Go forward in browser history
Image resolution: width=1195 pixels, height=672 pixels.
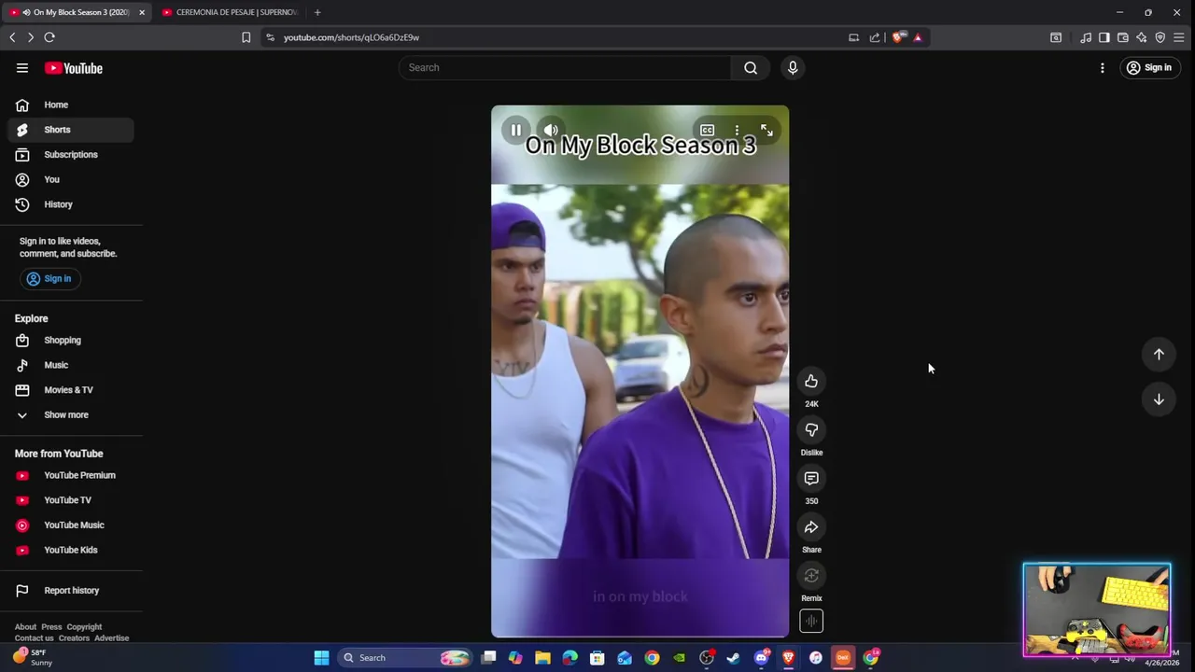coord(31,37)
